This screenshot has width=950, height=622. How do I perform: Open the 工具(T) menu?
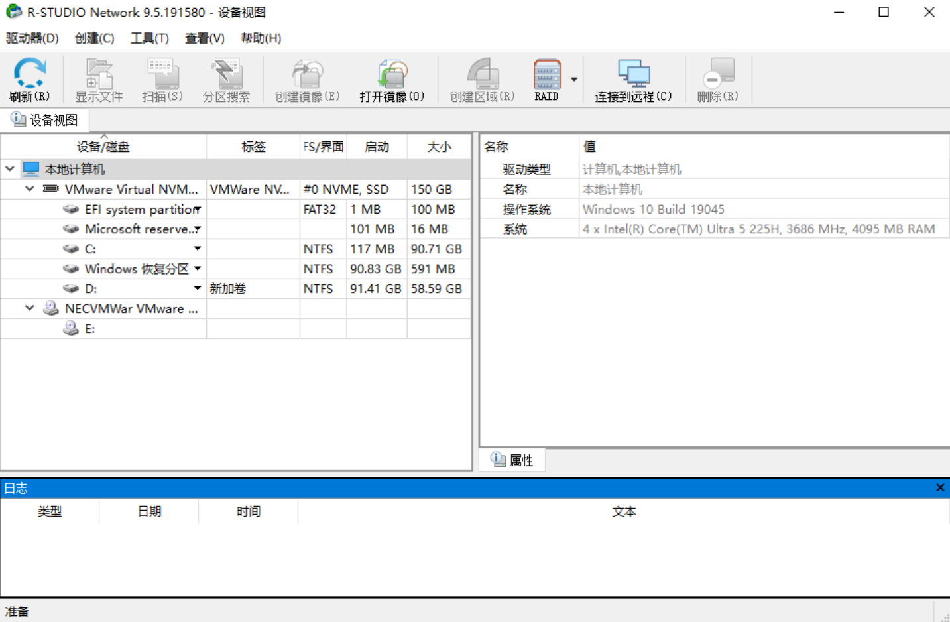tap(149, 38)
